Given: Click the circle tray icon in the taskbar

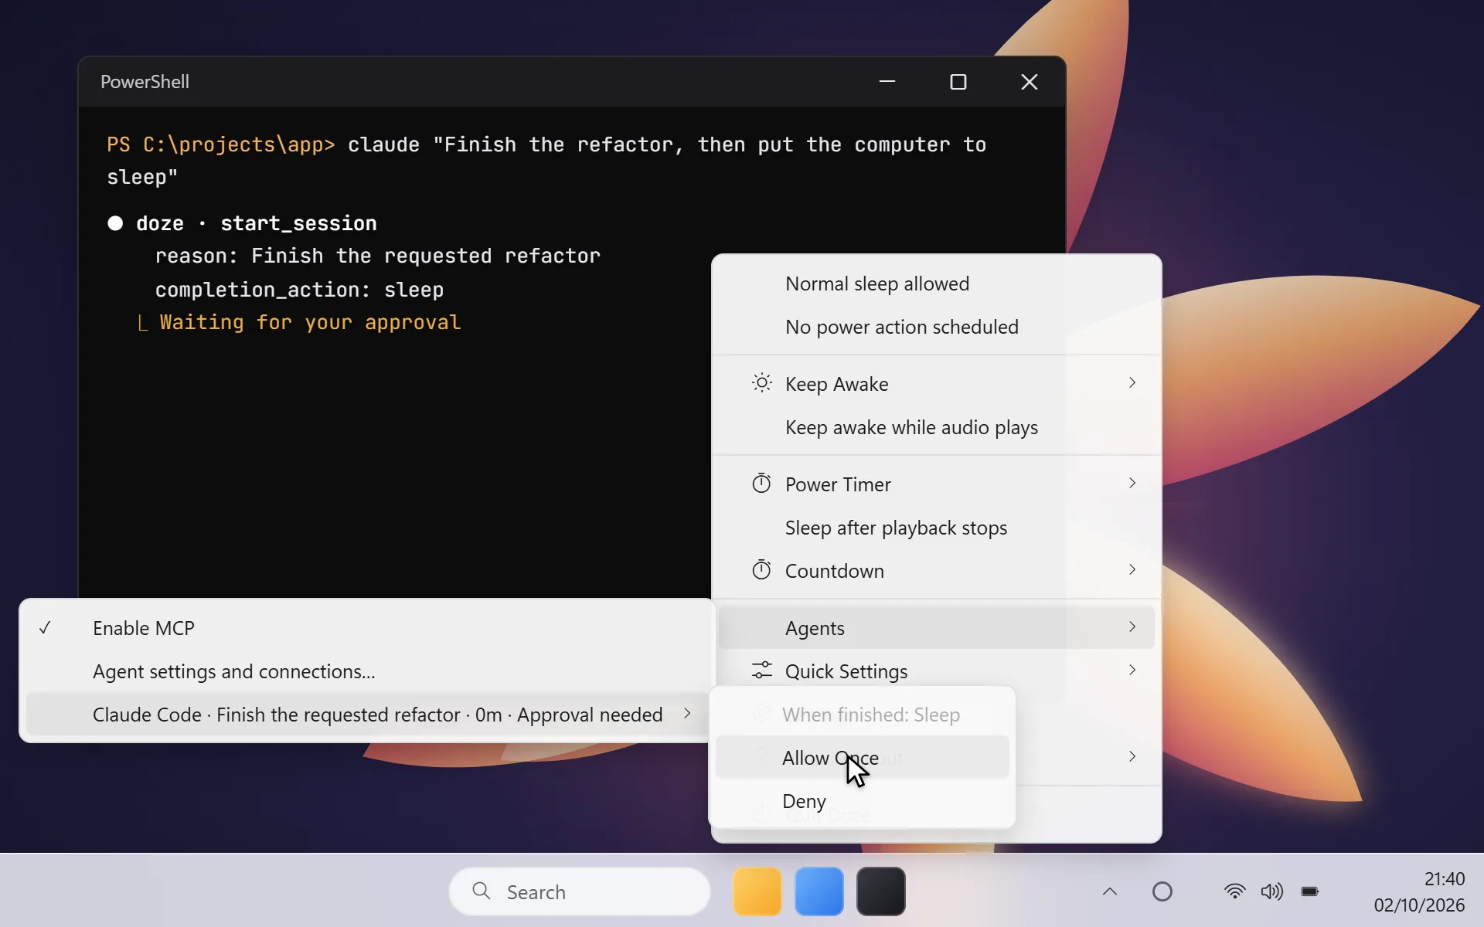Looking at the screenshot, I should 1162,891.
